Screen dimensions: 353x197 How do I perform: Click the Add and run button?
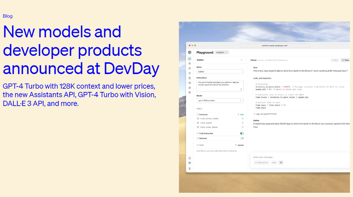point(261,162)
